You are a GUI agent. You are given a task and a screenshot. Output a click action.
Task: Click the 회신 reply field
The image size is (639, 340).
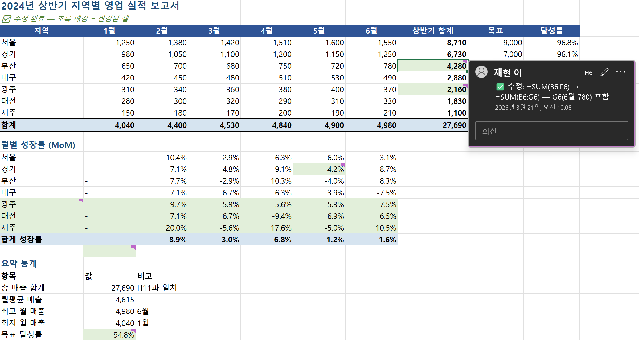pyautogui.click(x=551, y=131)
